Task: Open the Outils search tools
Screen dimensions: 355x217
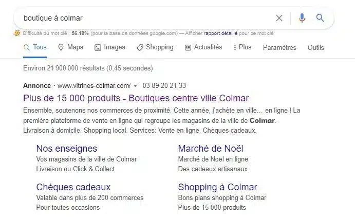Action: [x=315, y=47]
